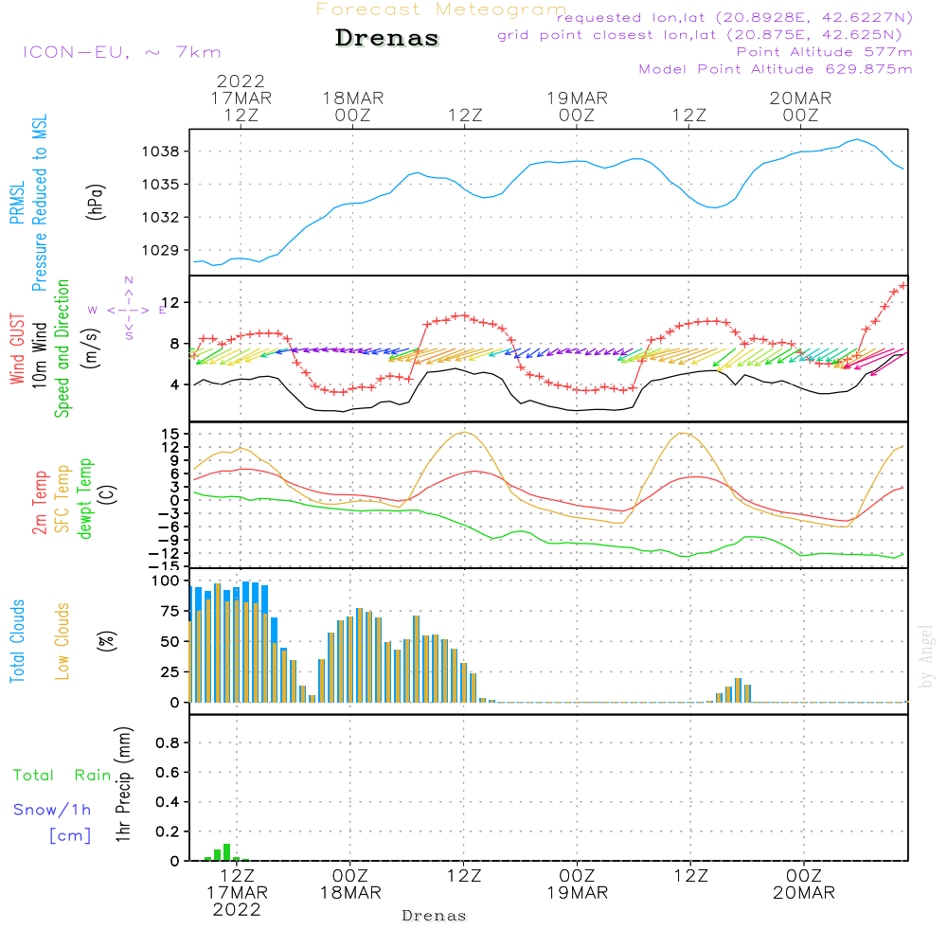Click the 'PRMSL' axis title
This screenshot has width=947, height=947.
click(17, 203)
